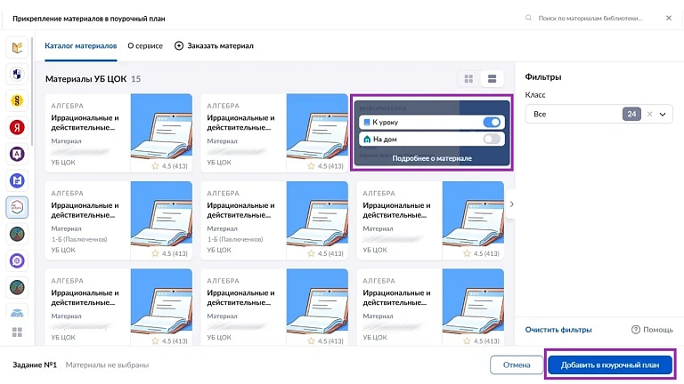Click "Заказать материал" button
This screenshot has height=384, width=684.
coord(214,45)
